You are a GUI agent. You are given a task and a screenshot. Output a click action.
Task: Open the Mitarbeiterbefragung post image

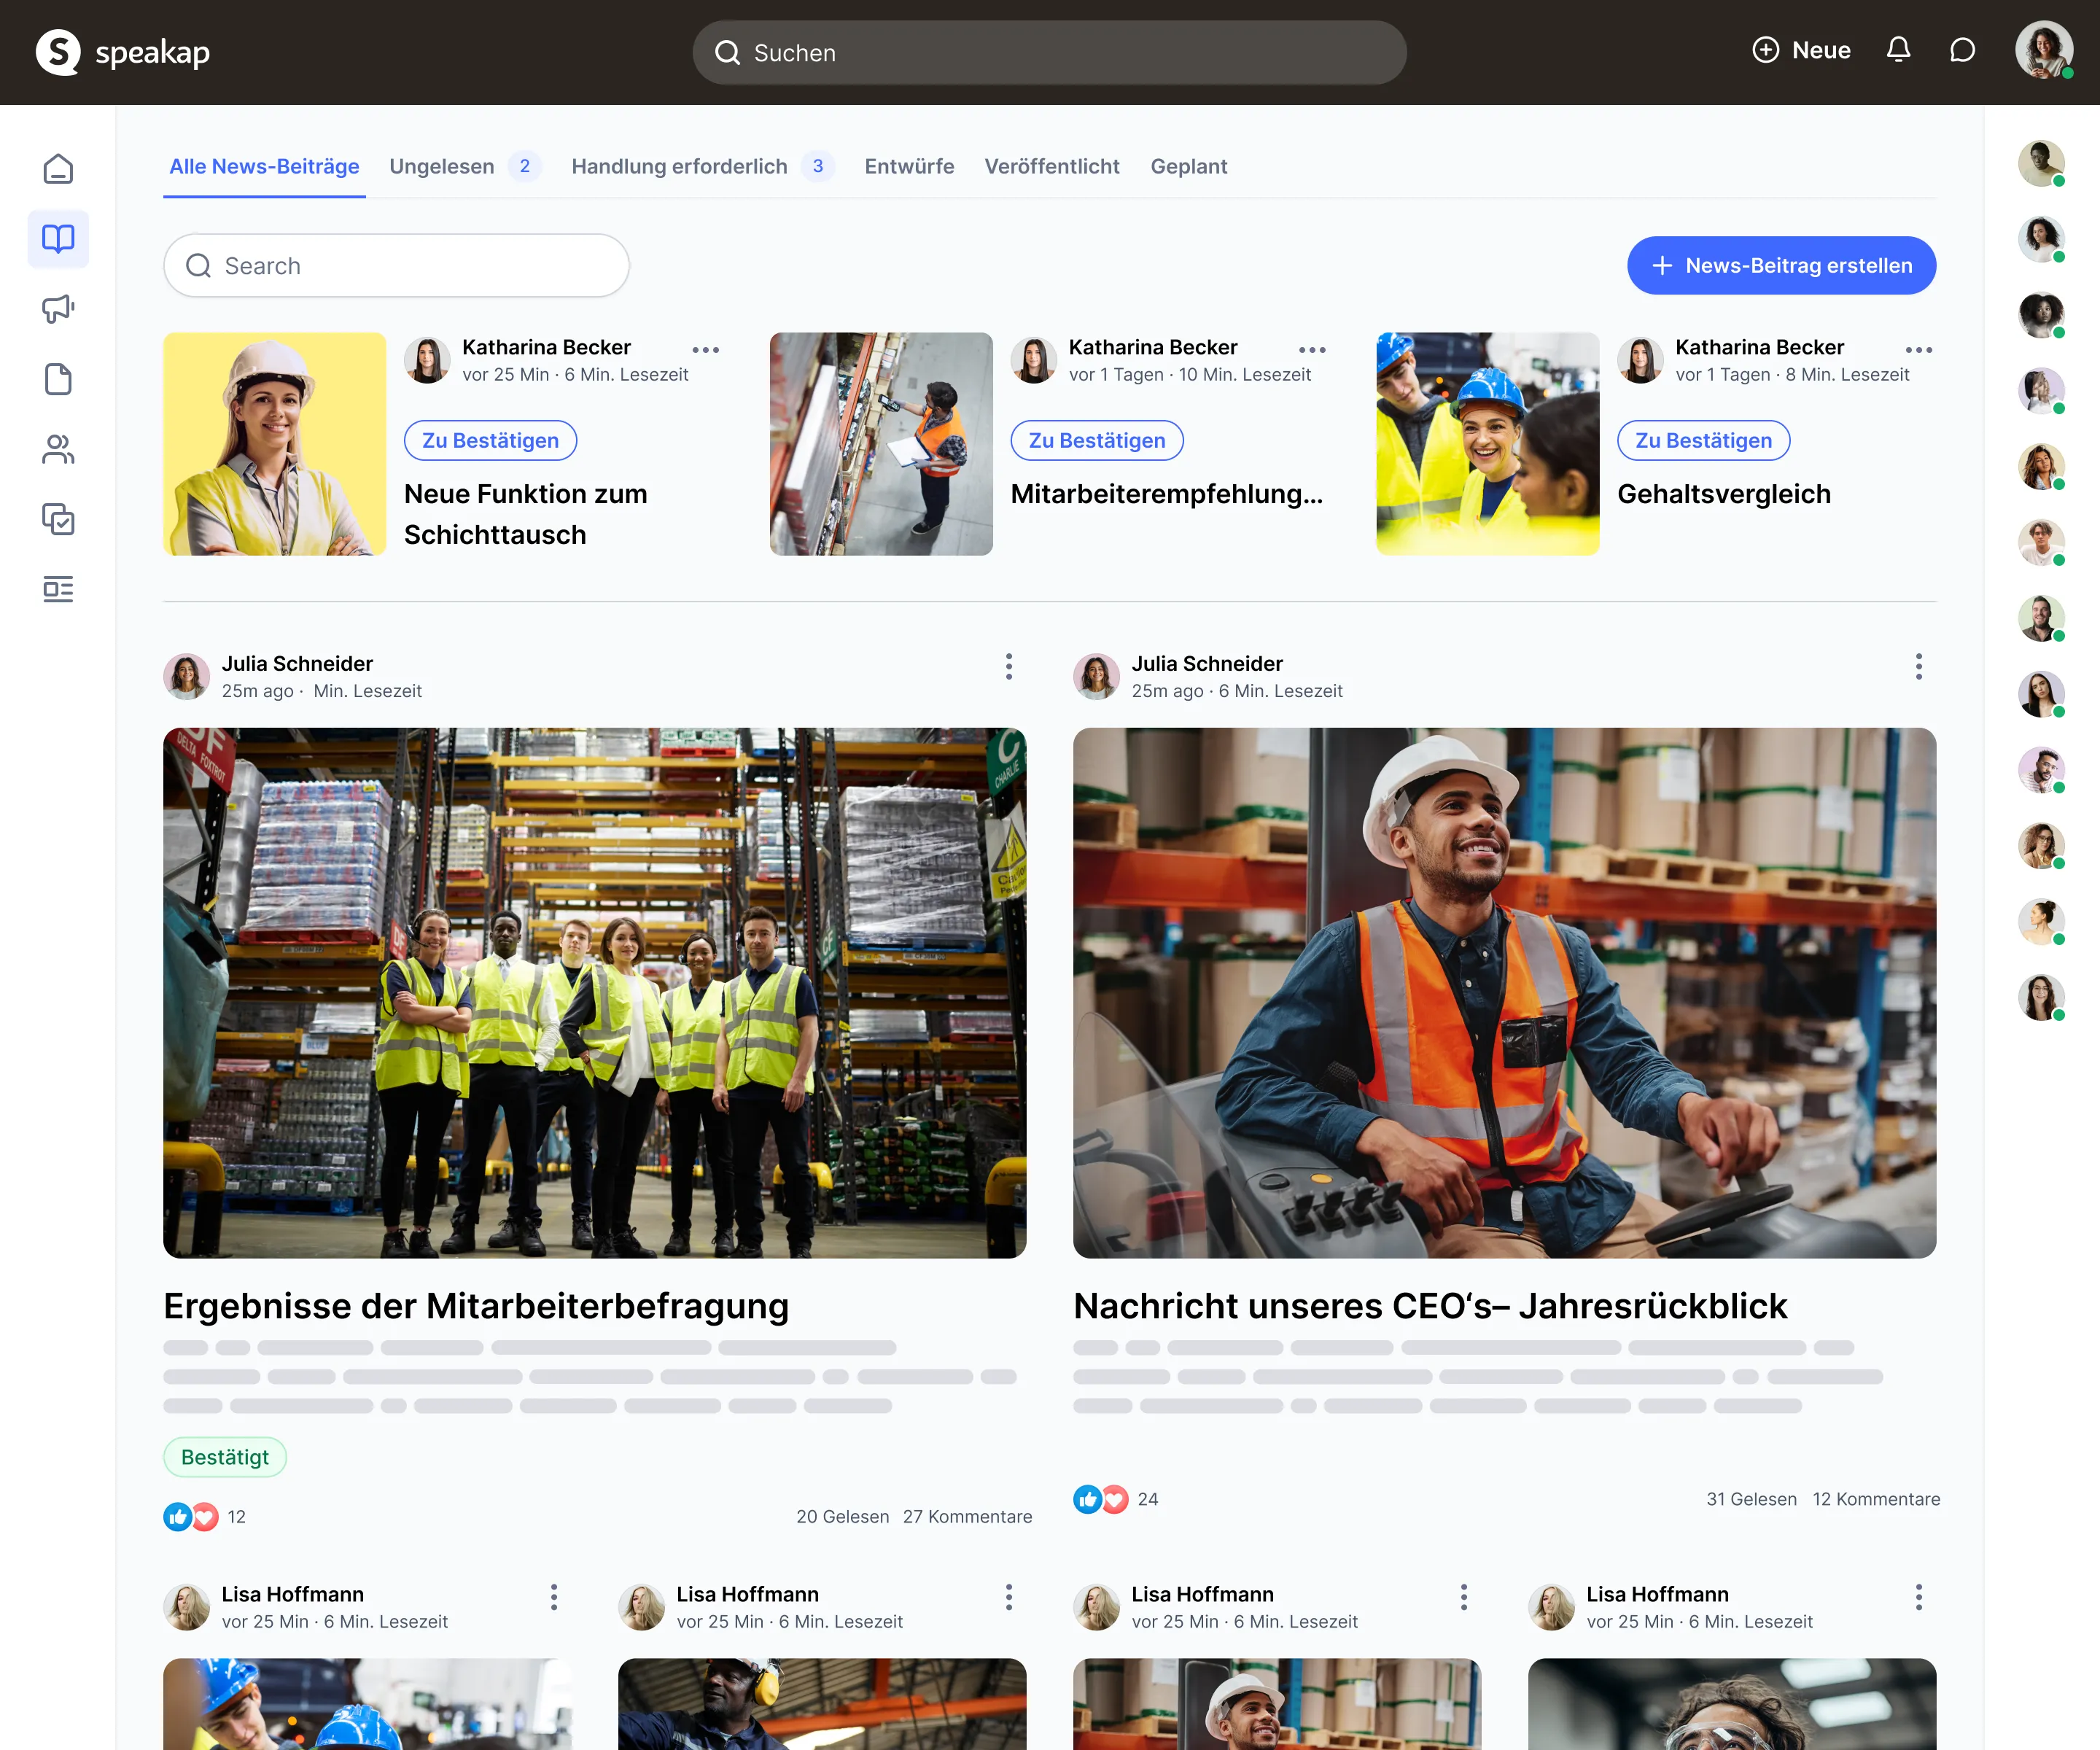point(594,992)
